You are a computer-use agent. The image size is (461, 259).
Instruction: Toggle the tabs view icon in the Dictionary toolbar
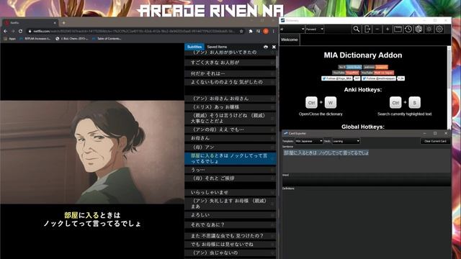(398, 29)
